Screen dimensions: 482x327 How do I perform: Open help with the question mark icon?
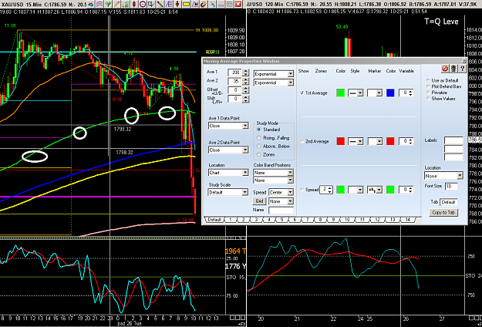(x=462, y=69)
